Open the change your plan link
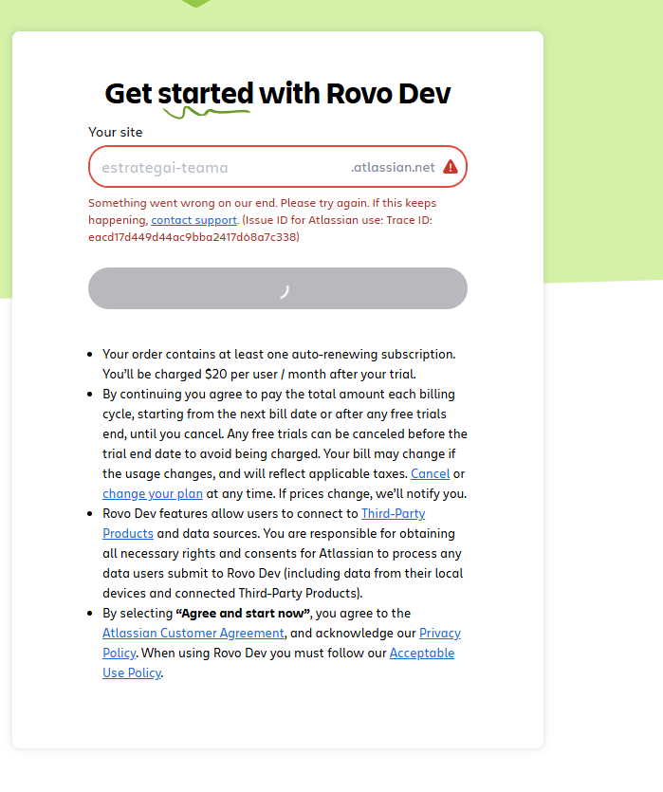Viewport: 663px width, 792px height. [x=153, y=493]
